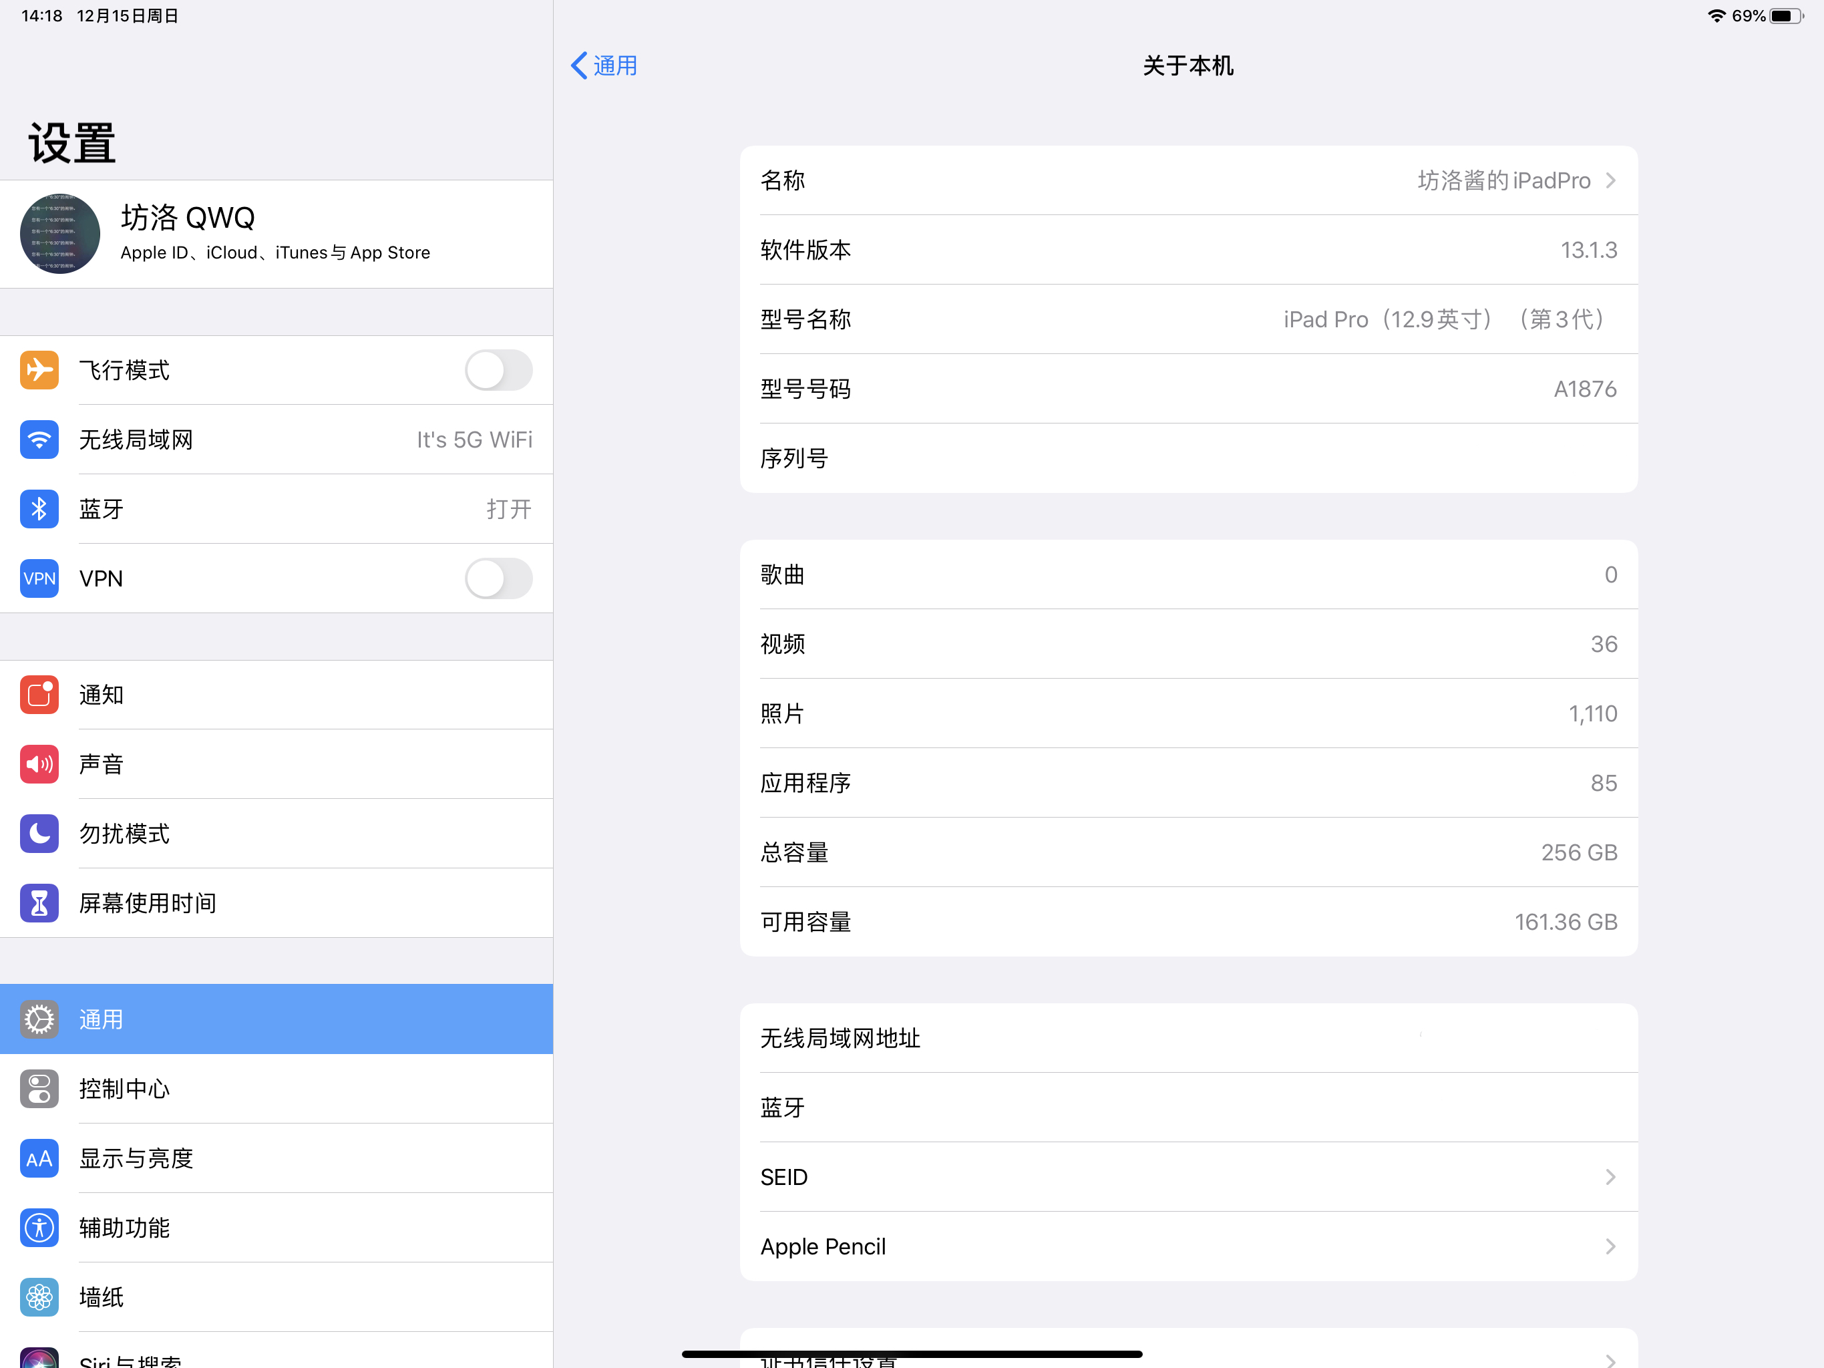
Task: Open Notifications via the 通知 icon
Action: point(39,694)
